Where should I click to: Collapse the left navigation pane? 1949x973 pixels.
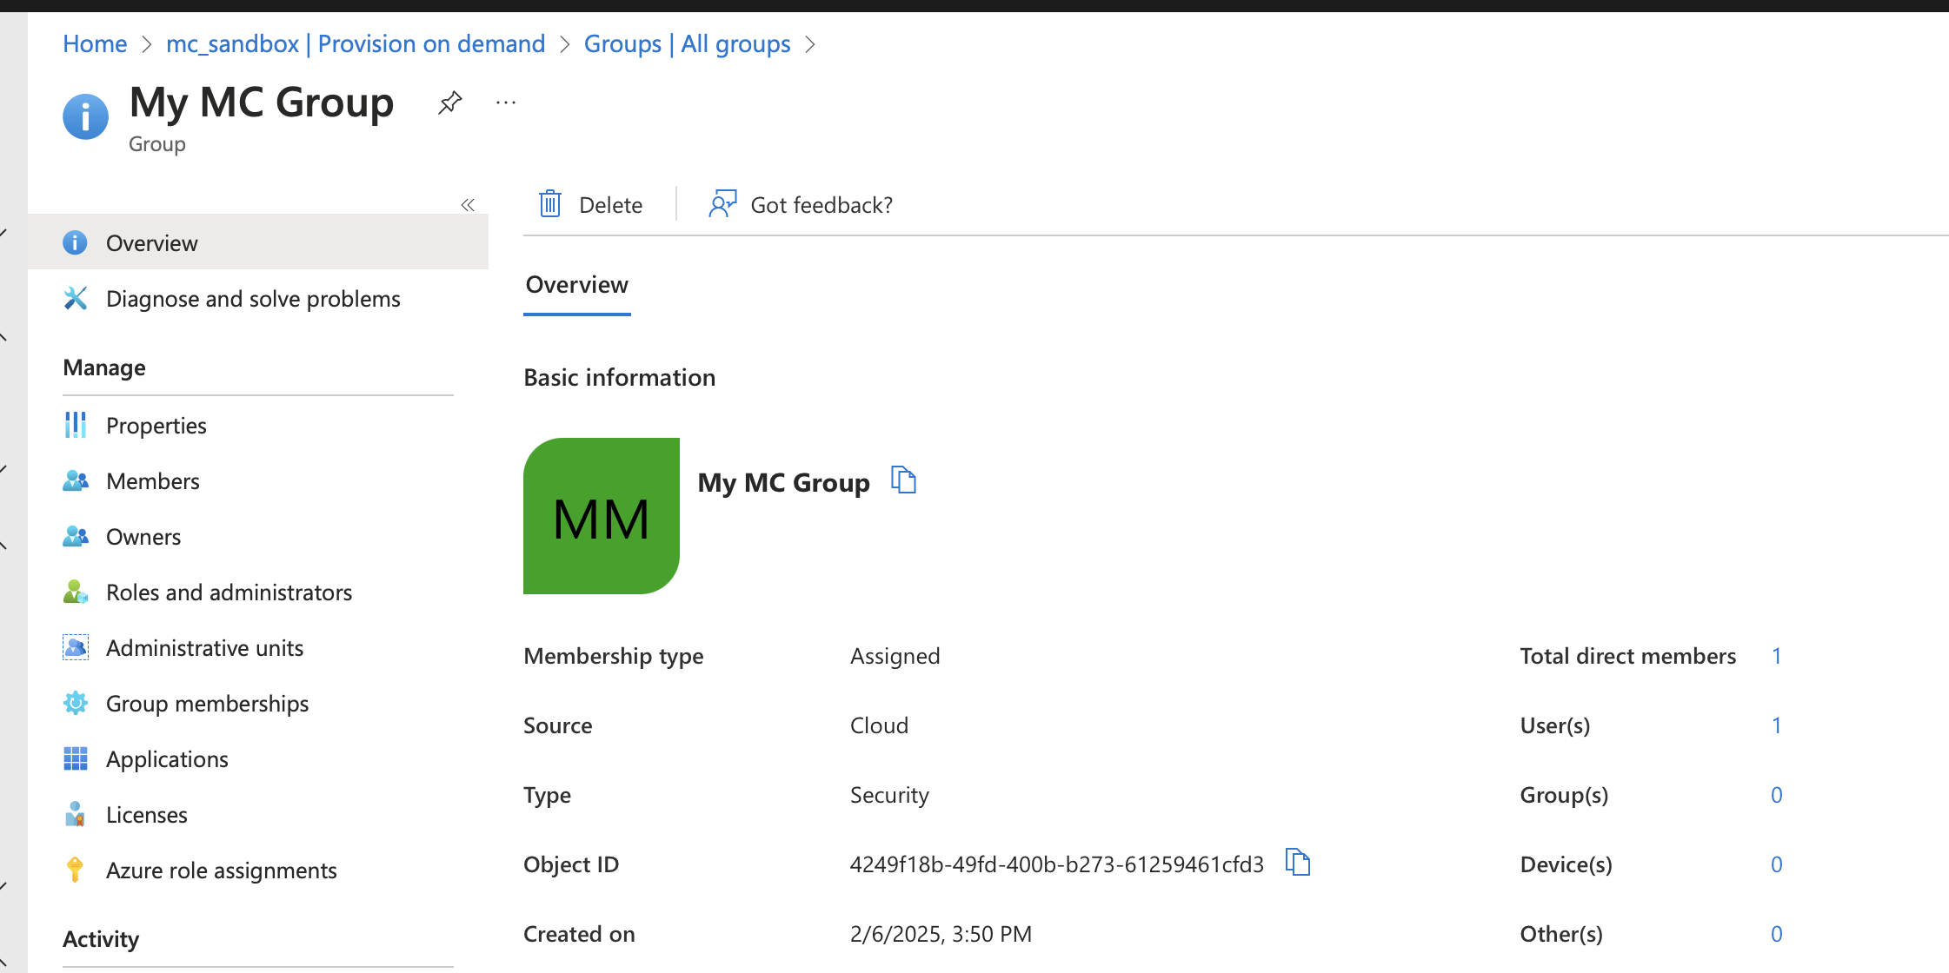click(x=468, y=205)
